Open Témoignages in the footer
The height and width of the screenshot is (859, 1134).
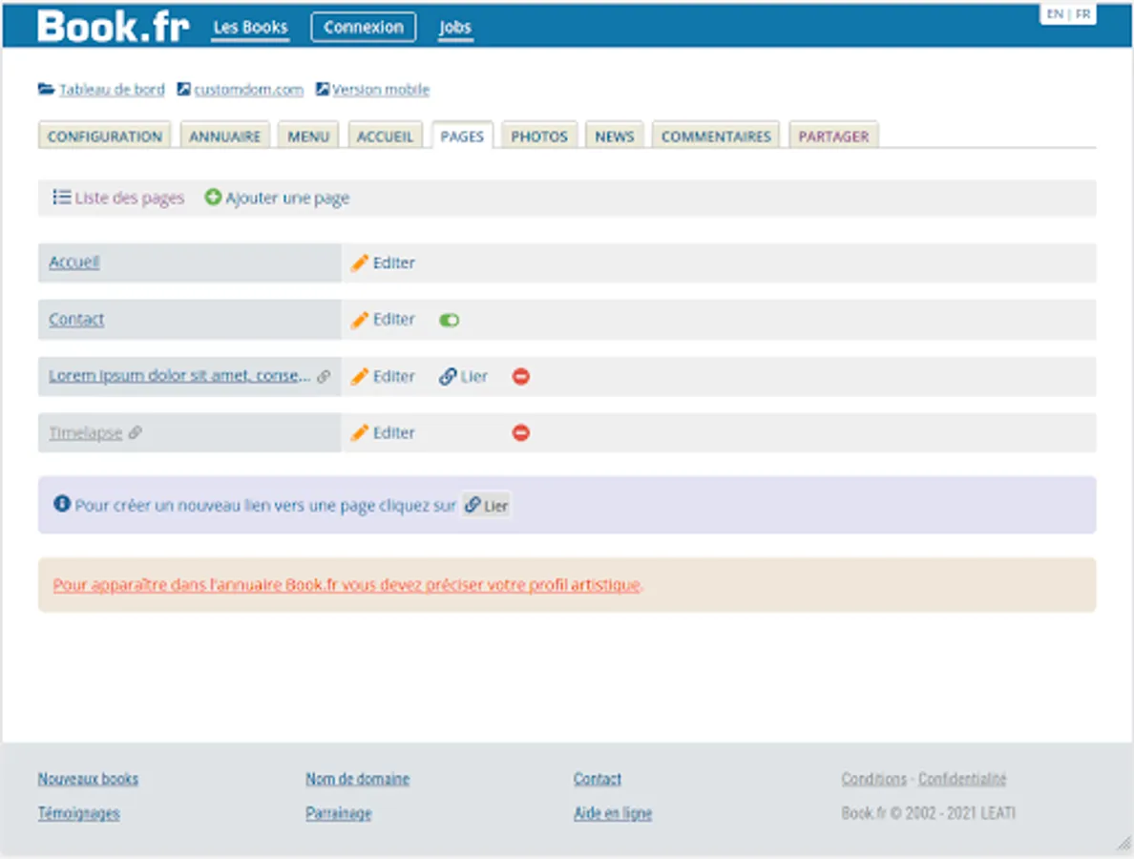pyautogui.click(x=78, y=813)
